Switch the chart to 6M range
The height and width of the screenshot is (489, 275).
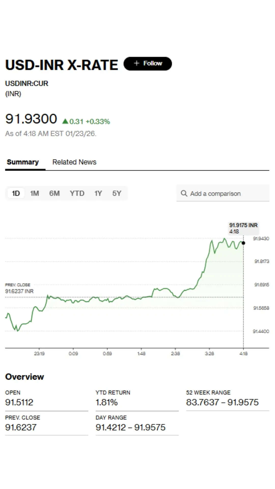click(x=54, y=193)
